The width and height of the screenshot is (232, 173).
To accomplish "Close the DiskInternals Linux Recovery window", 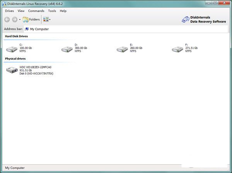I will pos(224,3).
